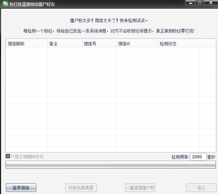Image resolution: width=218 pixels, height=194 pixels.
Task: Sort by the 微信昵称 column header
Action: (x=27, y=44)
